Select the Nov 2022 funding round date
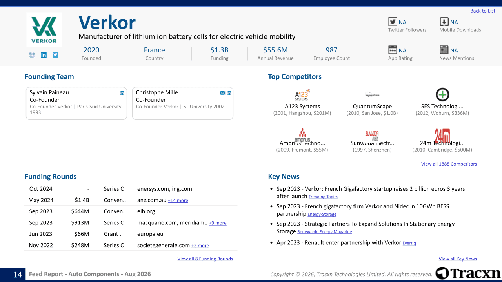The height and width of the screenshot is (282, 502). (41, 246)
